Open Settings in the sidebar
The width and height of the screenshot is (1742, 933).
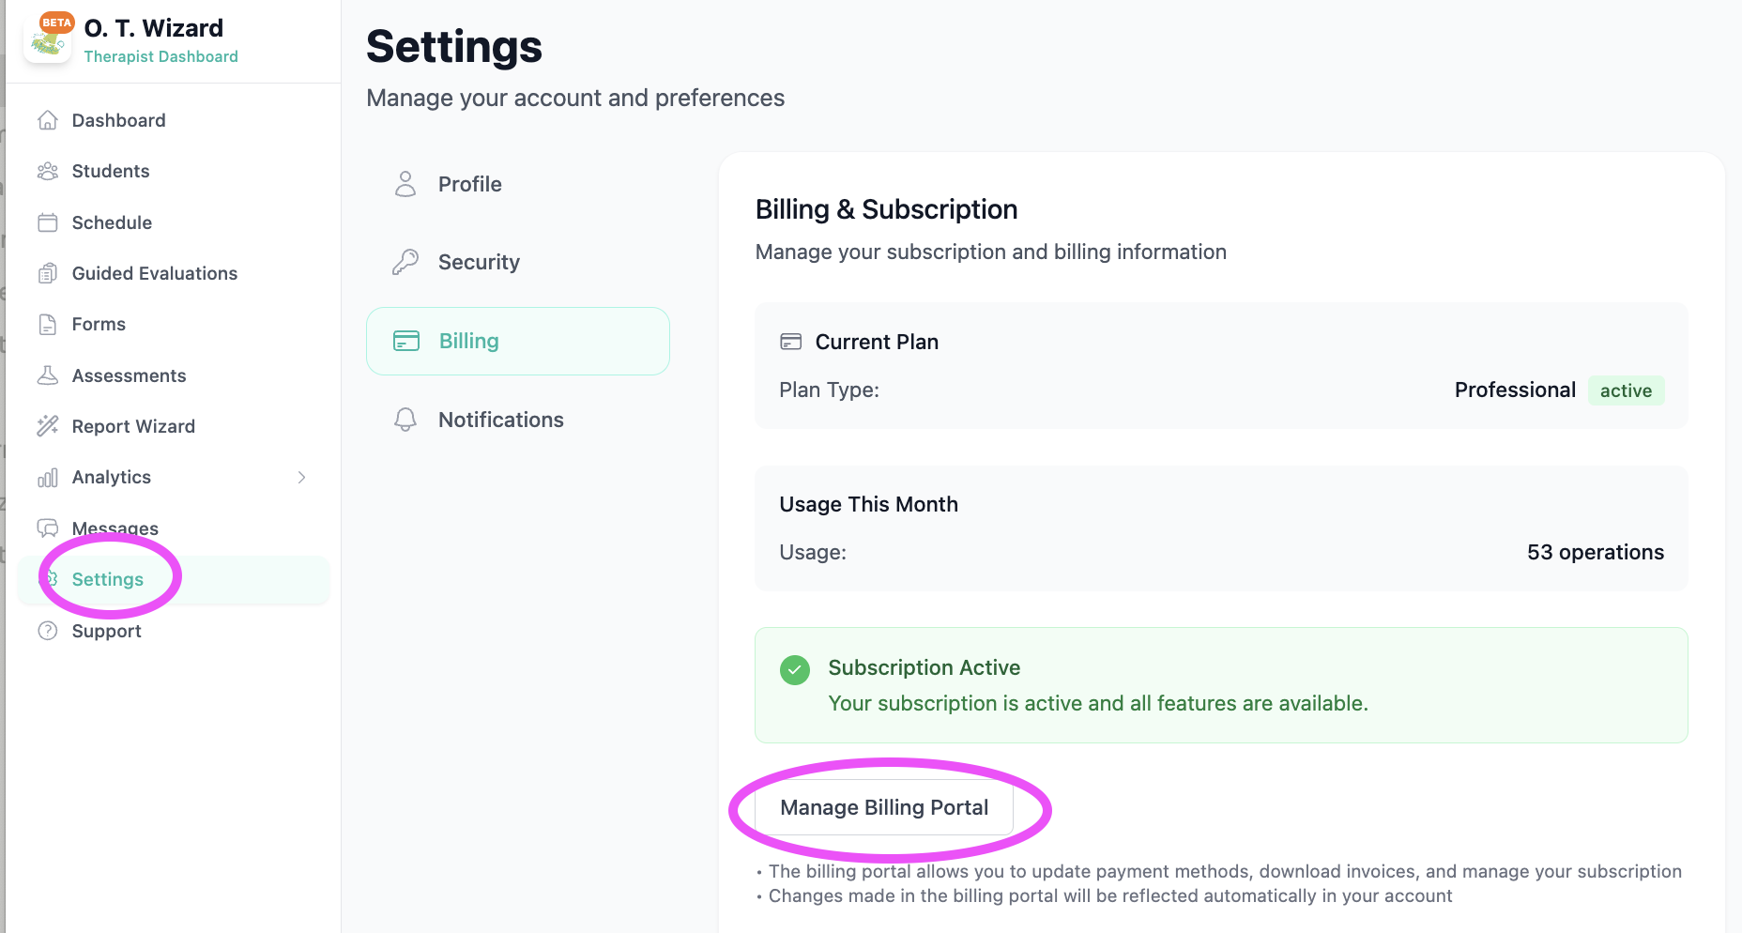point(108,579)
